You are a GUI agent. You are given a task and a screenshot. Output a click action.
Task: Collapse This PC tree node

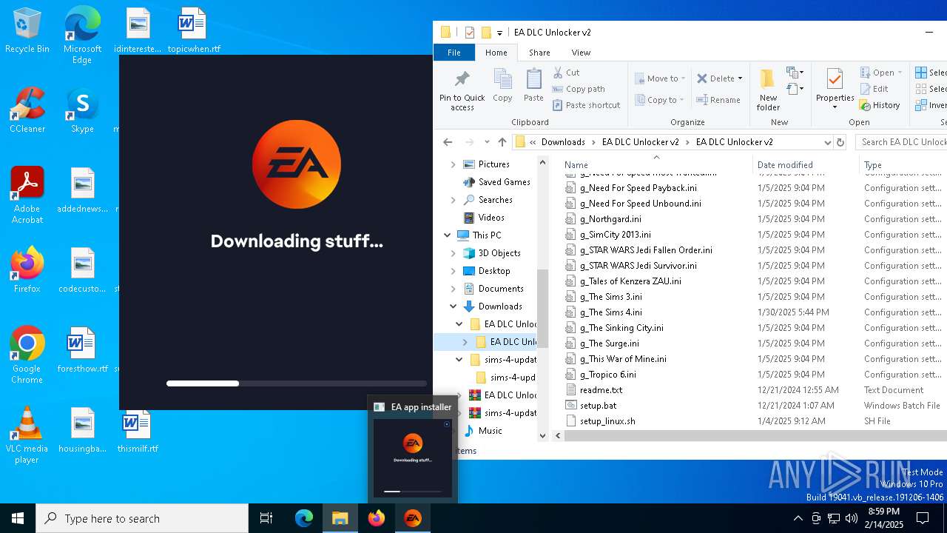(x=447, y=235)
